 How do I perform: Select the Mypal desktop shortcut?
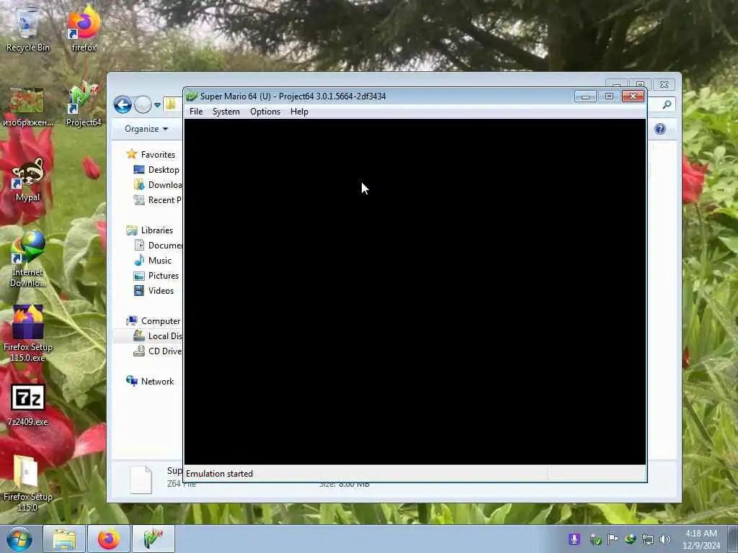28,179
